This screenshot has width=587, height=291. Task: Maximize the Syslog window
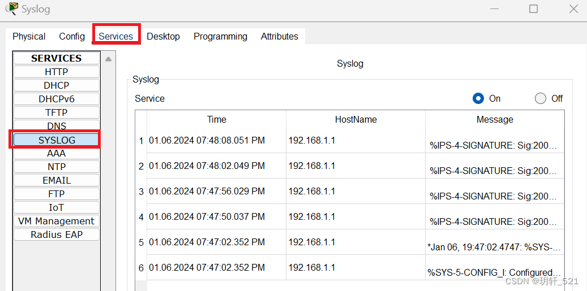point(533,9)
